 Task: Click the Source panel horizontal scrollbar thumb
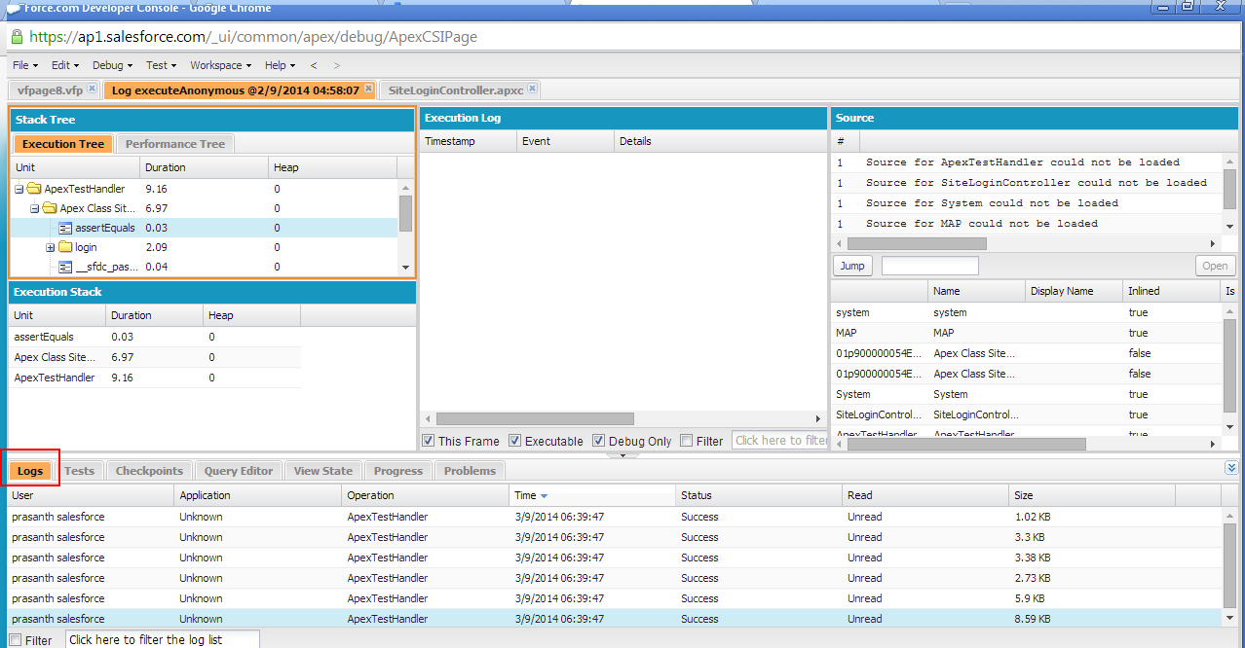click(x=917, y=244)
